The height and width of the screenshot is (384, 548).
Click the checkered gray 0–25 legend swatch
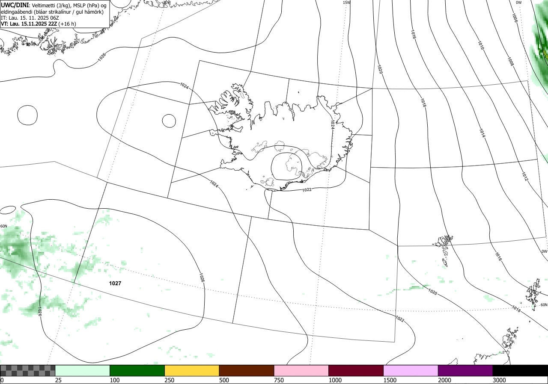(x=28, y=370)
